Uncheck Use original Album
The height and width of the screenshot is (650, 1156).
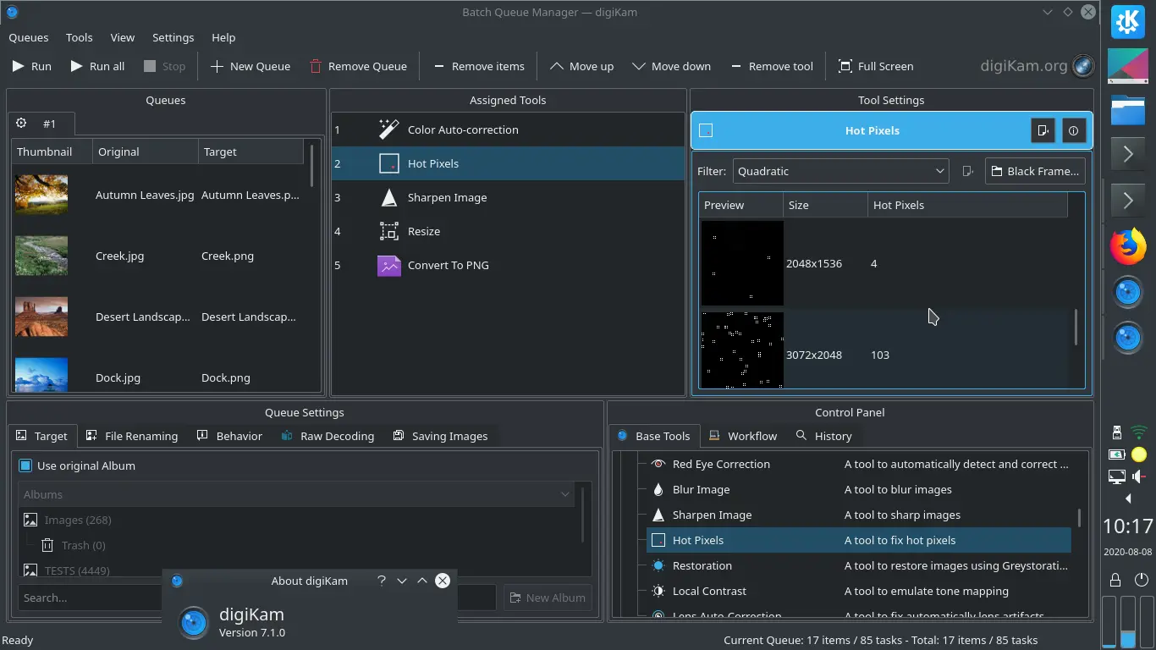pyautogui.click(x=25, y=465)
